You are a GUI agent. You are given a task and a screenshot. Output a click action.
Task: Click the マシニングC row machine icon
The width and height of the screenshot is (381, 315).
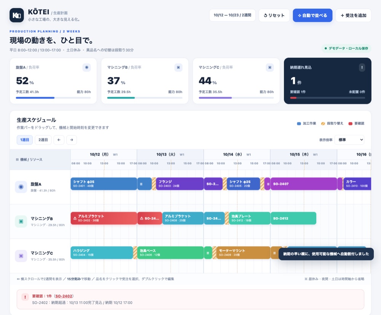pyautogui.click(x=21, y=256)
